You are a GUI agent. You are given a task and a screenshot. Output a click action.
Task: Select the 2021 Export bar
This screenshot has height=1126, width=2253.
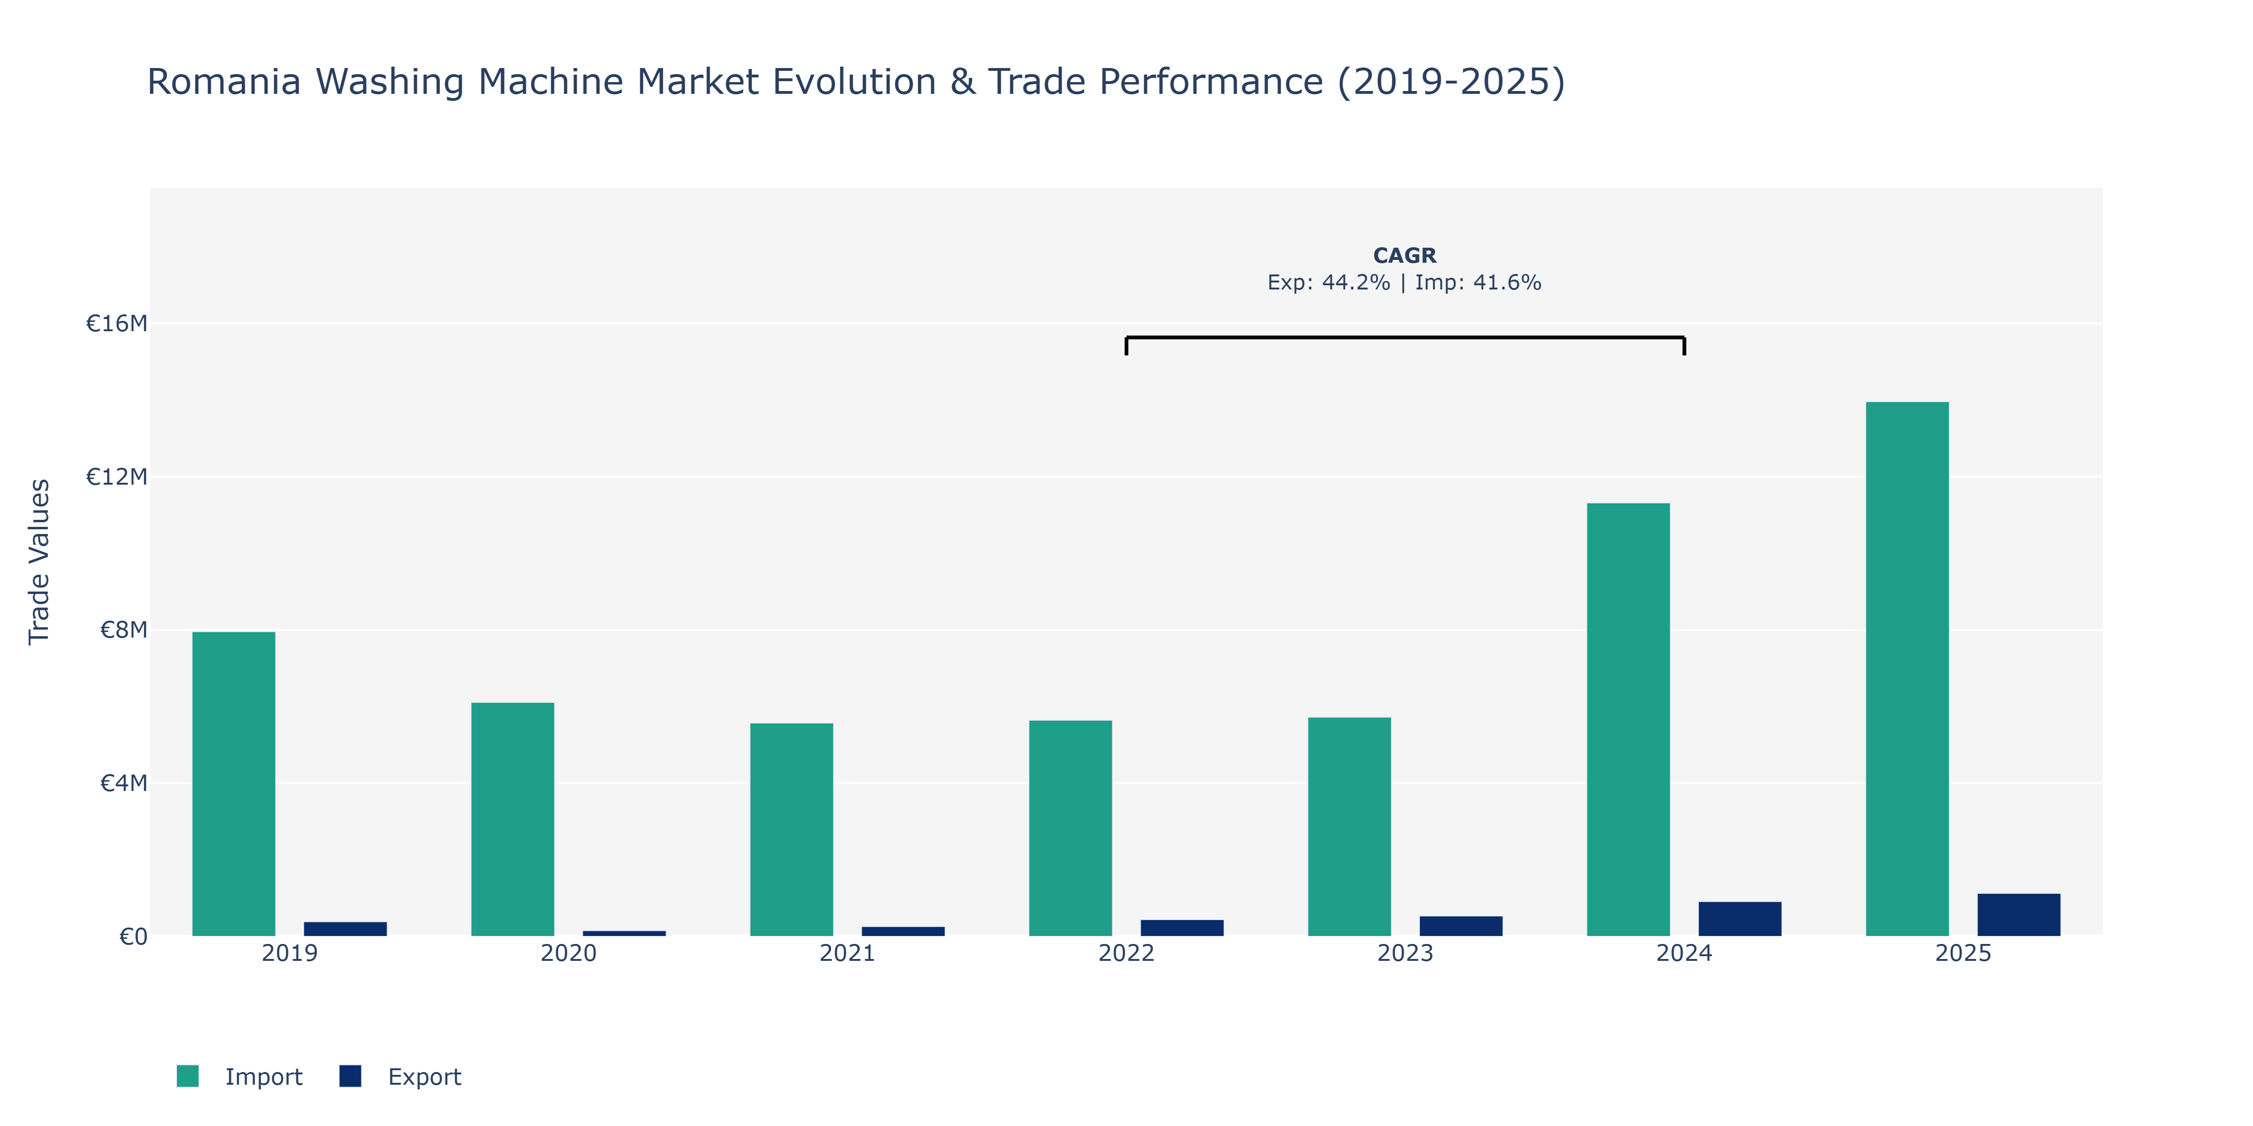coord(904,931)
